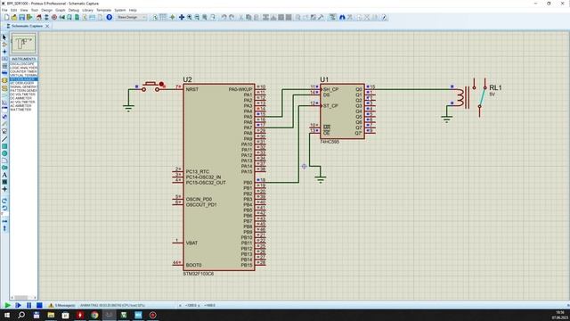Open the design variant dropdown
Viewport: 570px width, 321px height.
tap(132, 17)
